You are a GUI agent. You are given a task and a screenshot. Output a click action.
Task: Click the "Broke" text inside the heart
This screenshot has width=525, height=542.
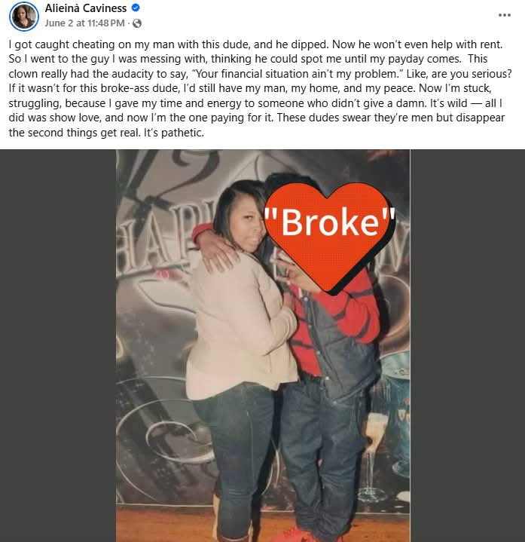click(329, 222)
